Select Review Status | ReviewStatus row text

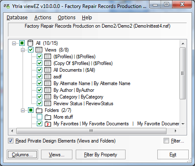[83, 104]
